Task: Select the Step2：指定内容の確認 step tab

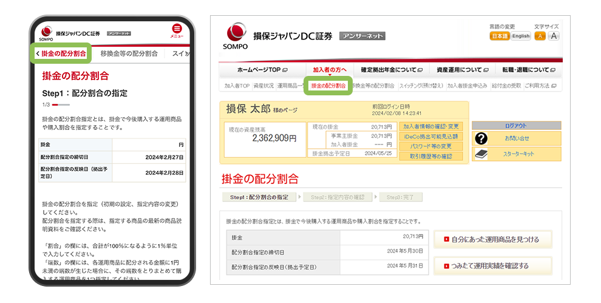Action: pyautogui.click(x=338, y=197)
